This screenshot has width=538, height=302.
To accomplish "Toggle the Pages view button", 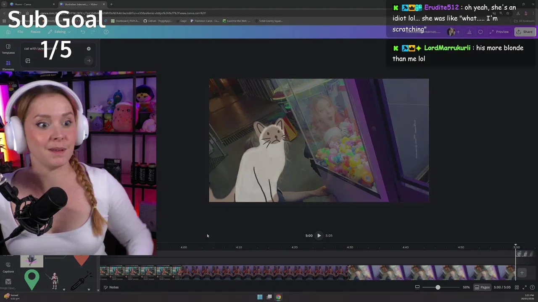I will coord(482,287).
